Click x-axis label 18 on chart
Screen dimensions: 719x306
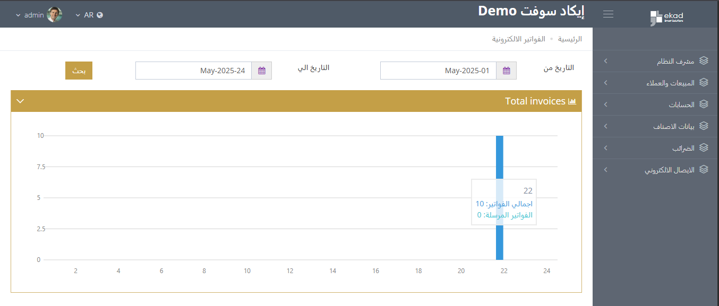pos(418,271)
